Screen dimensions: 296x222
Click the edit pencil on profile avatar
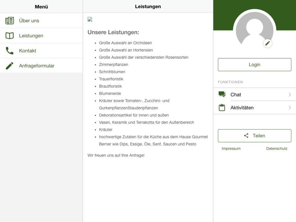268,44
